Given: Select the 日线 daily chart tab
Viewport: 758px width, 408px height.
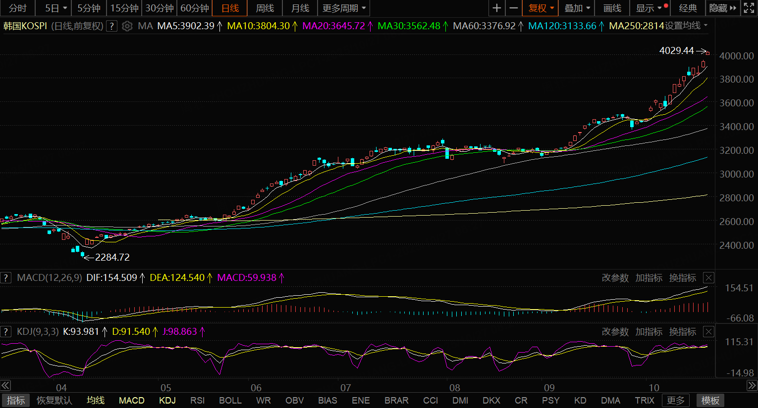Looking at the screenshot, I should (230, 8).
